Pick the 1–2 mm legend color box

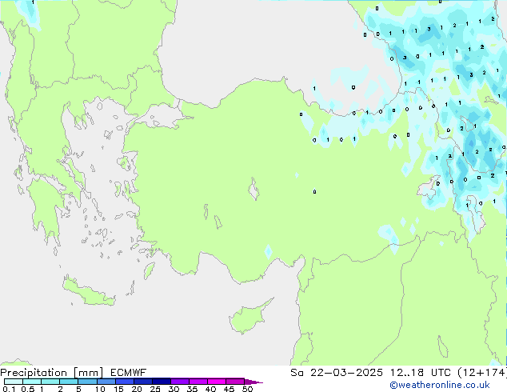click(x=50, y=382)
